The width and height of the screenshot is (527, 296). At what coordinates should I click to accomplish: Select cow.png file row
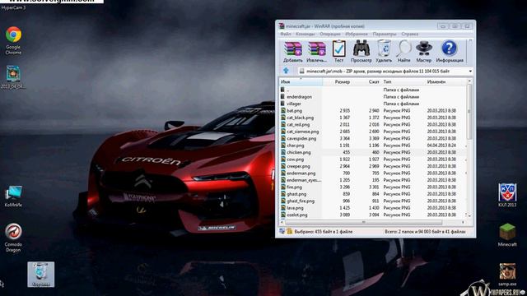(373, 159)
